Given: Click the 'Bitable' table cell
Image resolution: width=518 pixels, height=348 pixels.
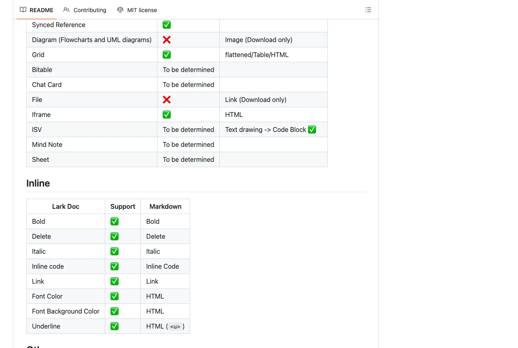Looking at the screenshot, I should pos(92,70).
